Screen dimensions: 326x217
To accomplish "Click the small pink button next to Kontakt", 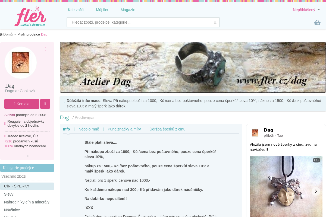I will click(x=45, y=104).
